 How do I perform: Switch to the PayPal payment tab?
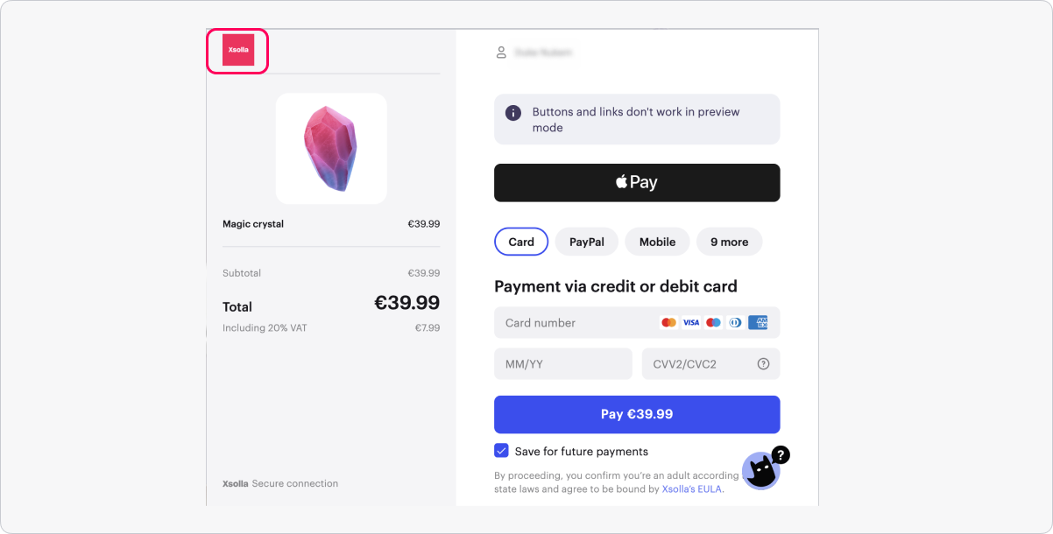[x=586, y=242]
